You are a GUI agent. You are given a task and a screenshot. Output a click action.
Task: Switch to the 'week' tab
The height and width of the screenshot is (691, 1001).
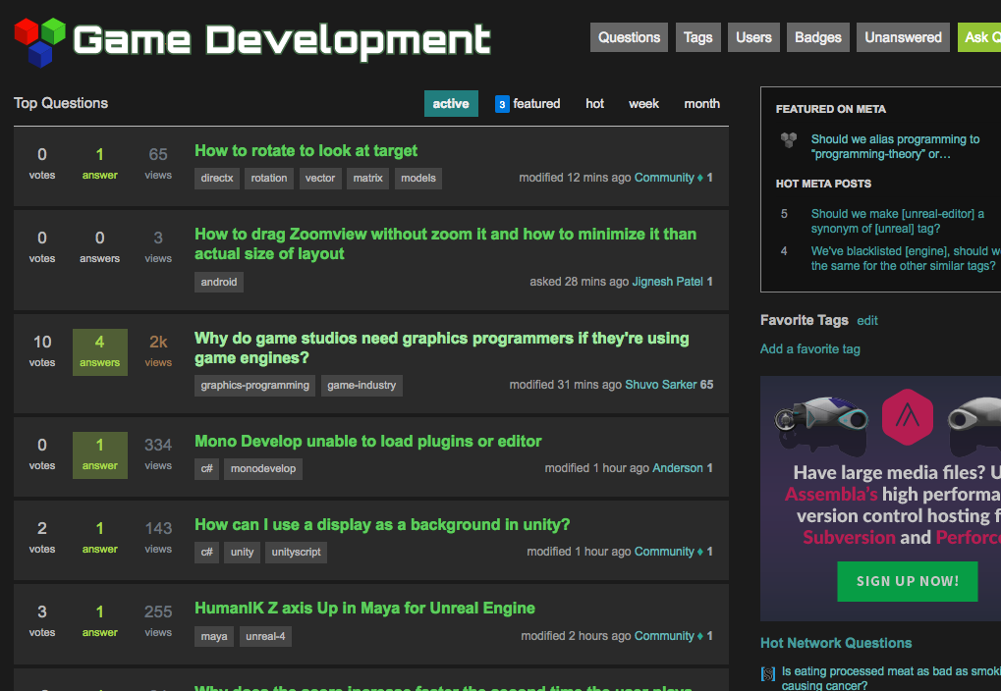643,103
